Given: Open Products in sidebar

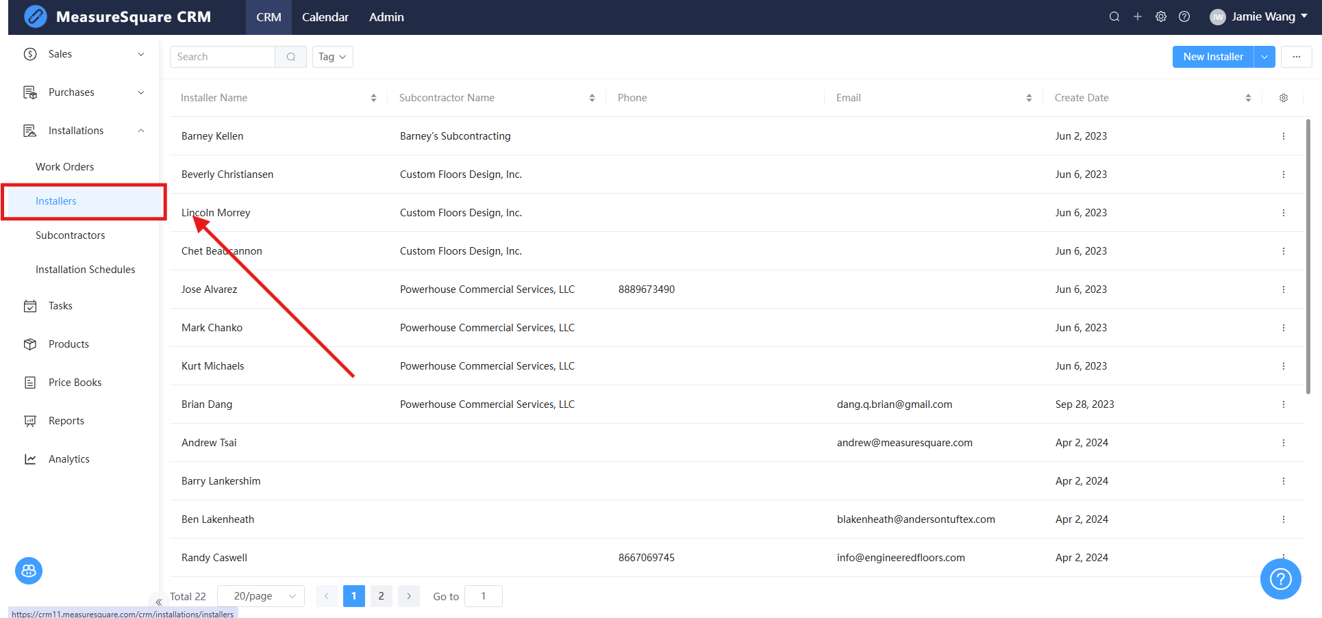Looking at the screenshot, I should [x=68, y=344].
